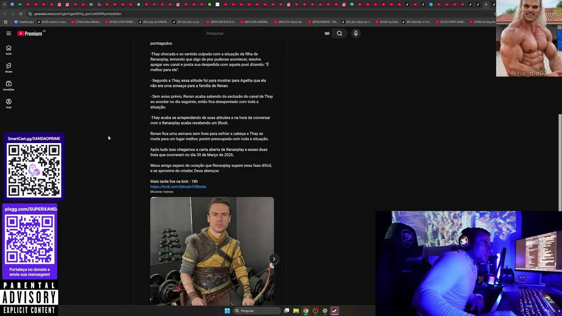The image size is (562, 316).
Task: Open the post image of man in costume
Action: click(212, 251)
